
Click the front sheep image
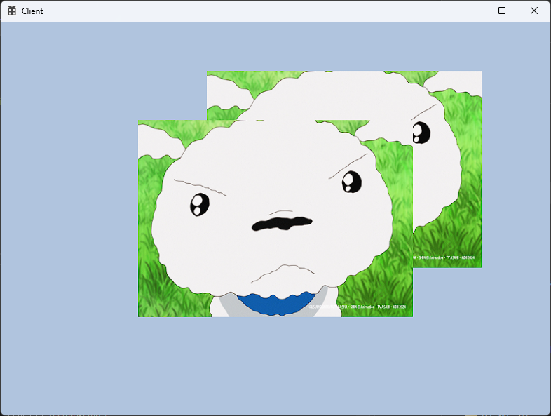(275, 218)
